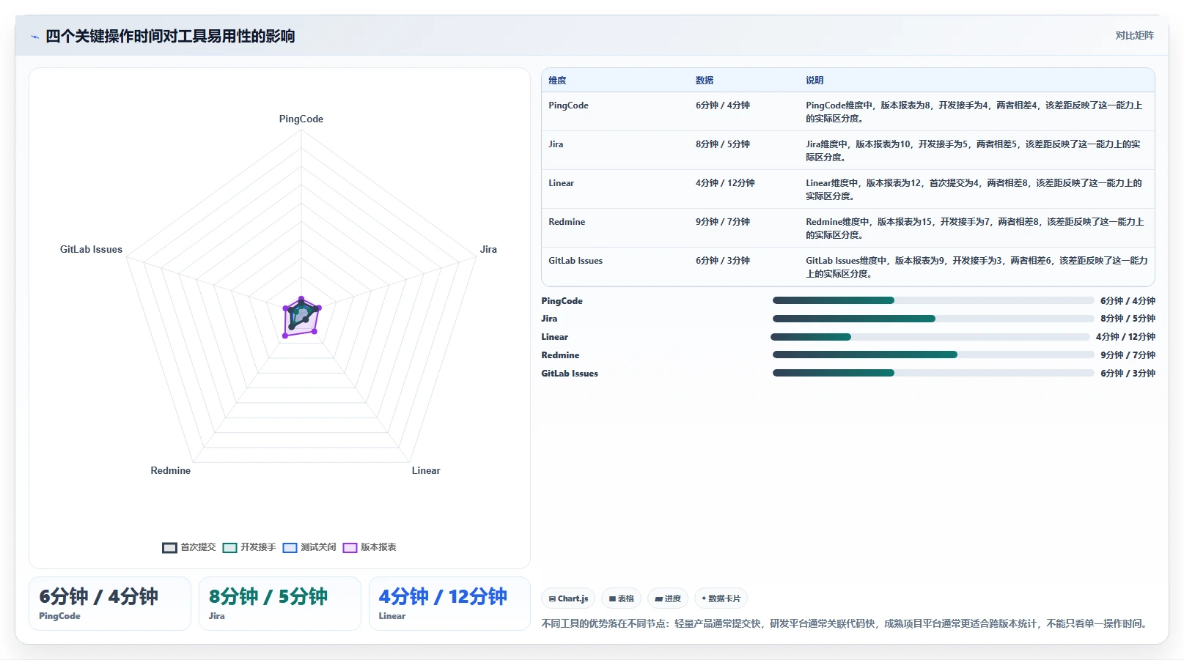
Task: Click the Linear axis label on radar
Action: coord(426,470)
